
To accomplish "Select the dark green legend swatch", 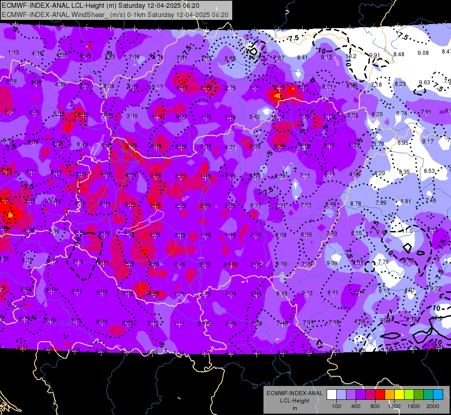I will tap(419, 395).
